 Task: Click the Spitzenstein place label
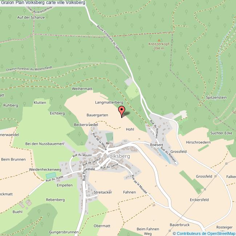(216, 97)
